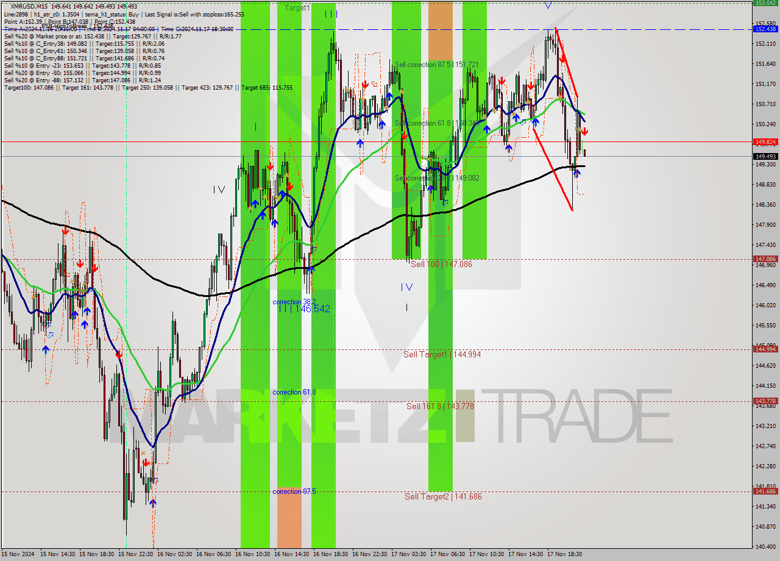Click the '17 Nov 18:30' time axis label

[565, 554]
